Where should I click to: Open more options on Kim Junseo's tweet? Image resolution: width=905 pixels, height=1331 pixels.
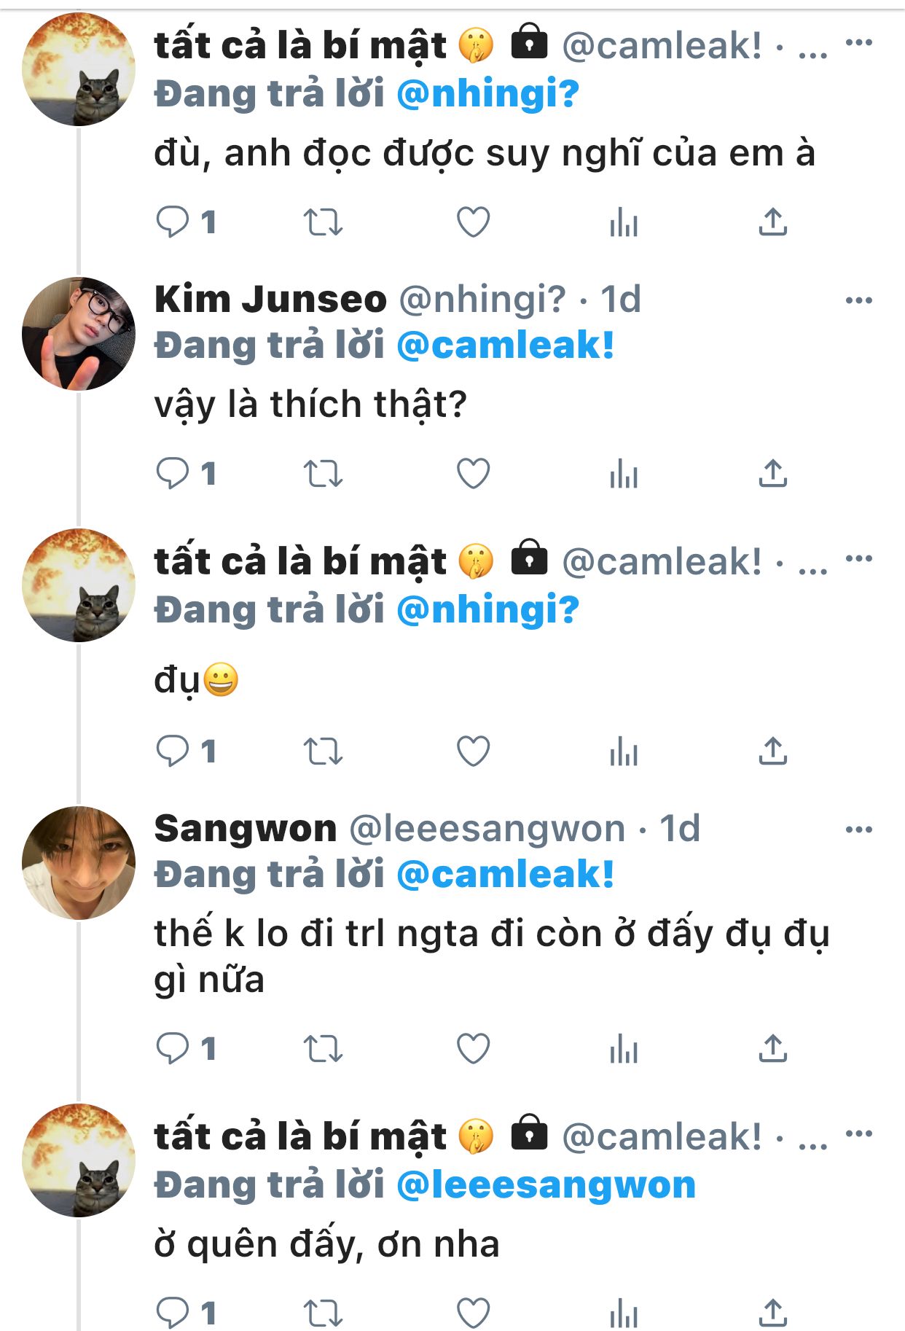[858, 300]
